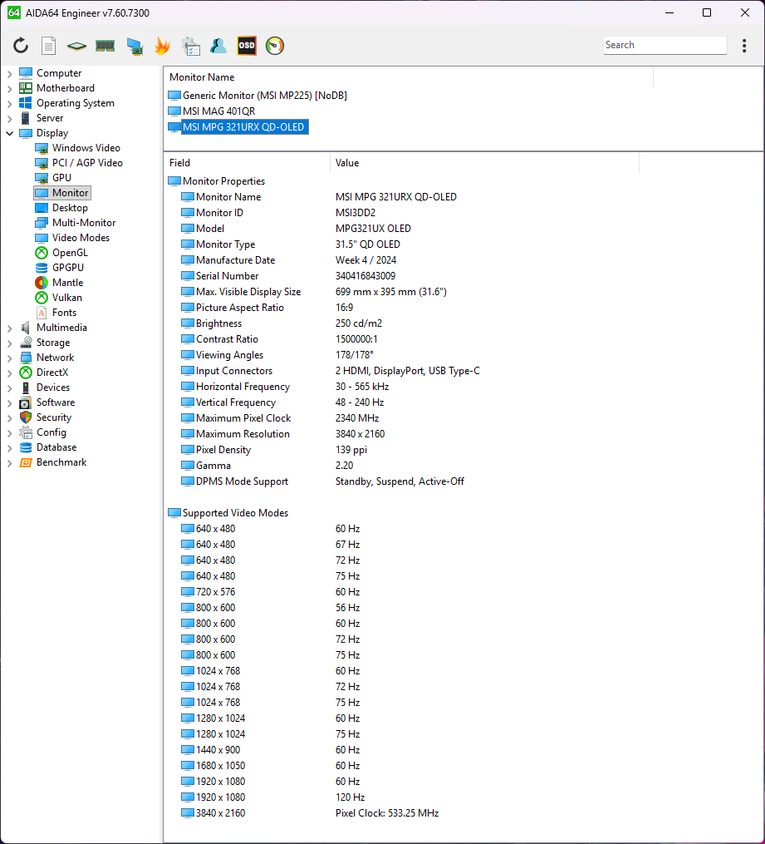The image size is (765, 844).
Task: Select Video Modes in the tree
Action: pyautogui.click(x=81, y=237)
